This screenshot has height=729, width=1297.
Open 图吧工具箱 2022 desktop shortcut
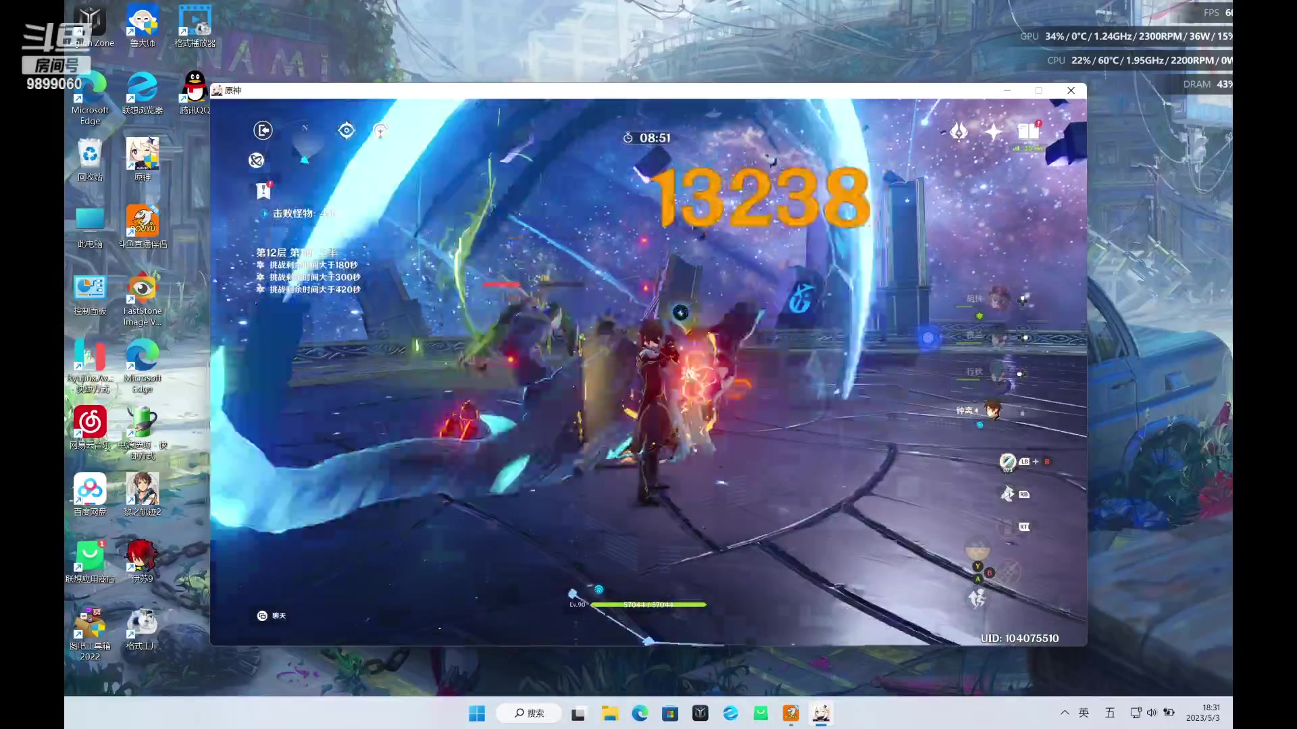coord(90,634)
